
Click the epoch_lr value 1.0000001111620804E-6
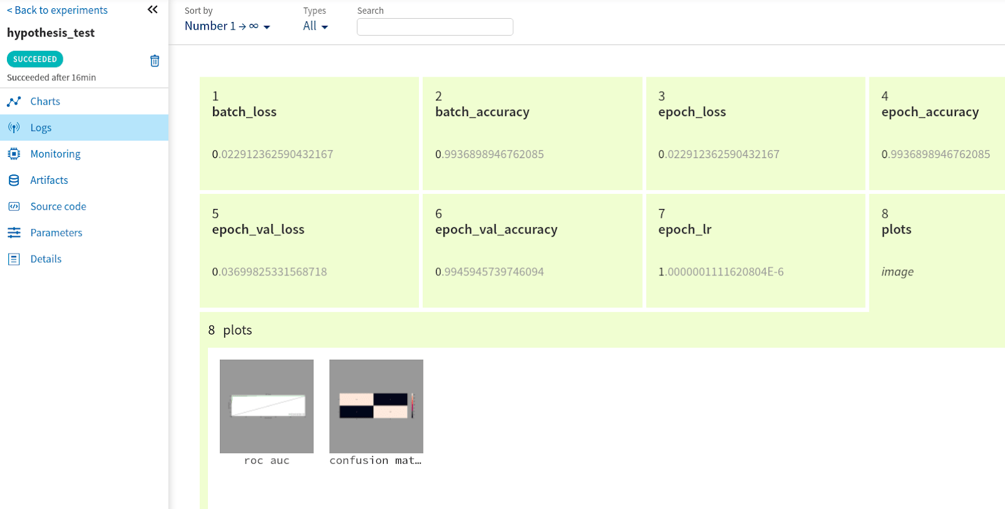(721, 272)
